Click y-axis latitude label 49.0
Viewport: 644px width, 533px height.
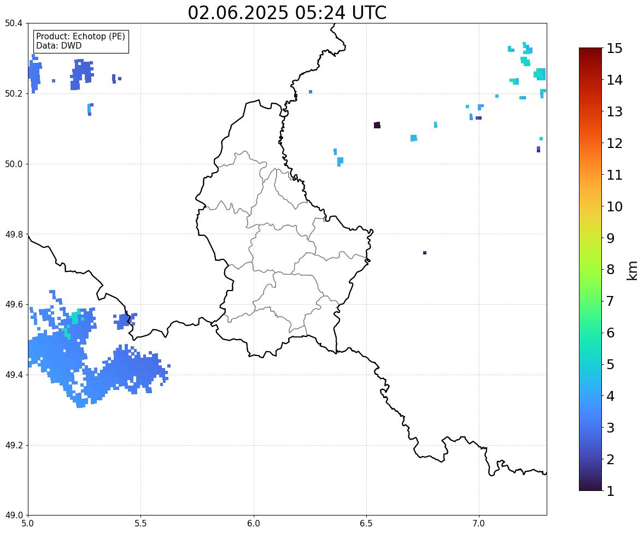click(x=13, y=516)
